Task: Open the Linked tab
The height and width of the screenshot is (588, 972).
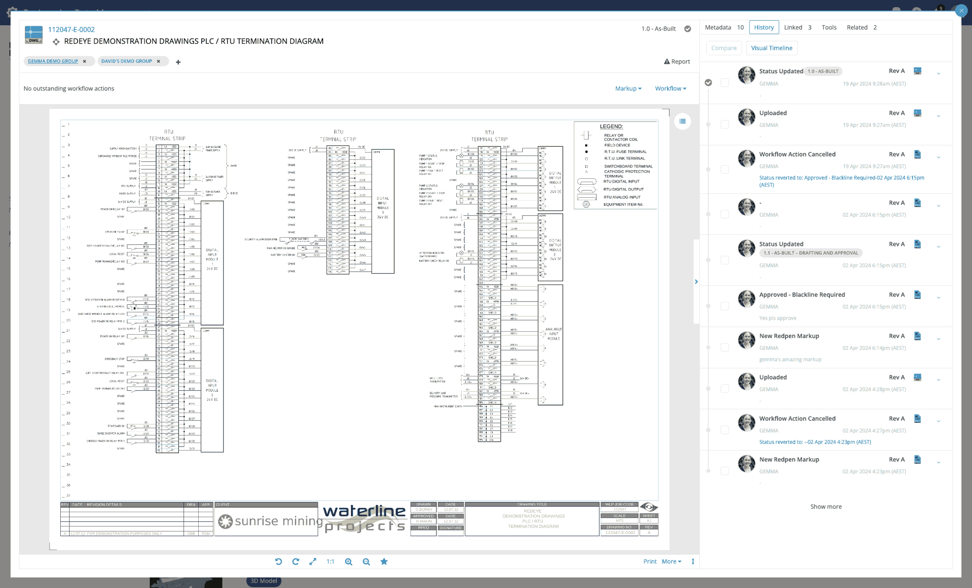Action: (x=793, y=27)
